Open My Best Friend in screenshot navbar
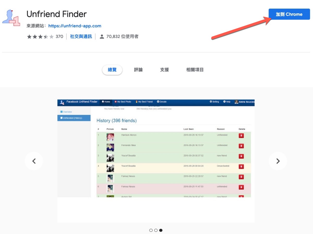 pyautogui.click(x=144, y=102)
